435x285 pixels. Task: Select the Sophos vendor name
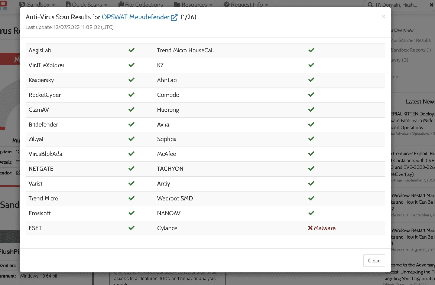(166, 139)
